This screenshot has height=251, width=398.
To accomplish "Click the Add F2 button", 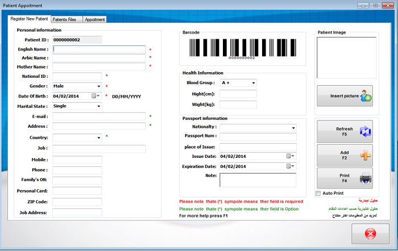I will (x=345, y=155).
